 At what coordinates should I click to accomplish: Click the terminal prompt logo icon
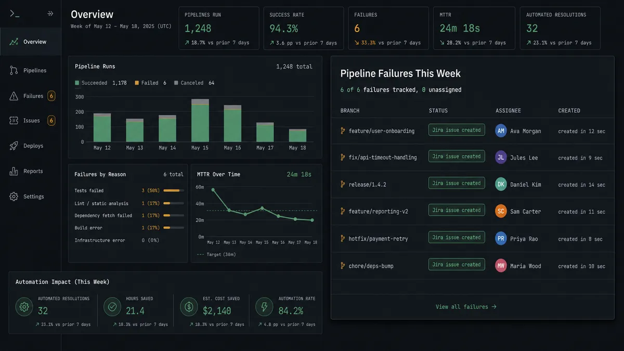[15, 14]
